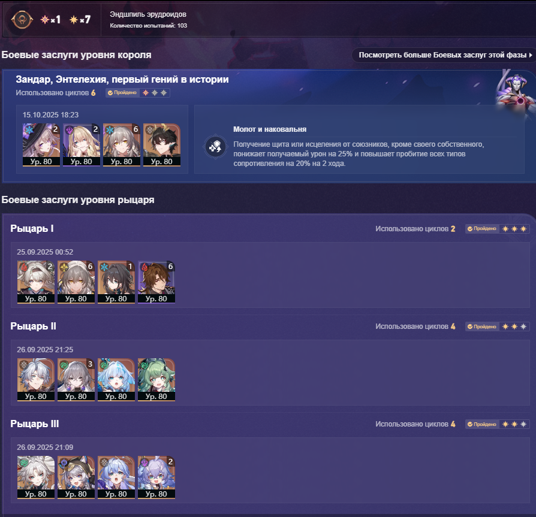Select the cat-eared character in Knight III
This screenshot has width=536, height=517.
click(76, 477)
